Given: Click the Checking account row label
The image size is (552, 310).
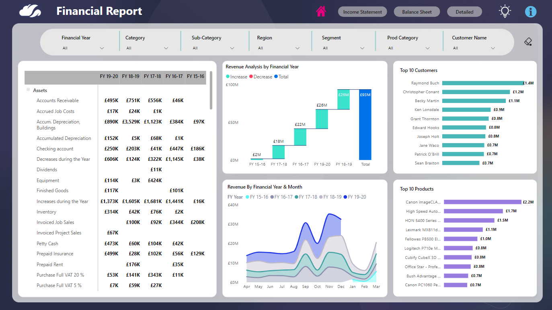Looking at the screenshot, I should pos(55,149).
